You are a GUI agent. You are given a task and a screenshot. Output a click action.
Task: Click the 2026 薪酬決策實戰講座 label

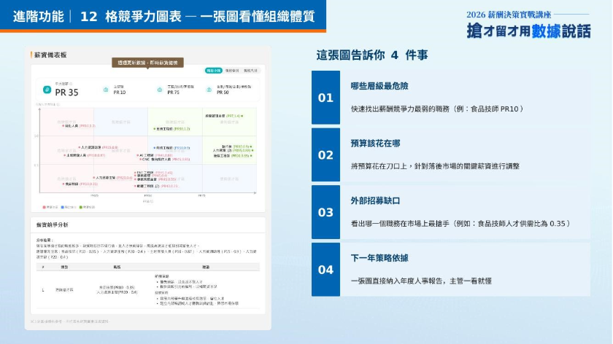[509, 15]
